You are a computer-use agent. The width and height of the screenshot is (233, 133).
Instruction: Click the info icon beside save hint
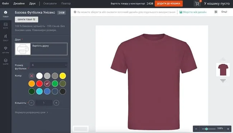75,12
